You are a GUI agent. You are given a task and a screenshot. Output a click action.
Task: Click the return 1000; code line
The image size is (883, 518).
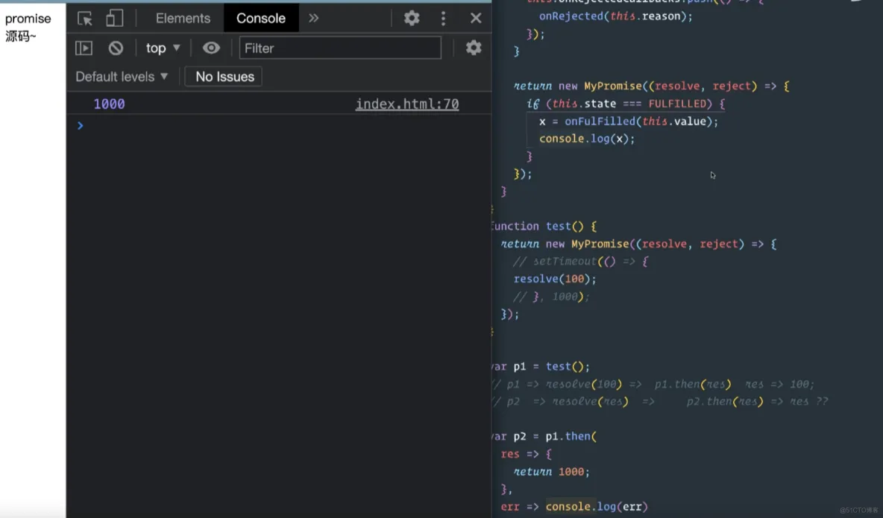(x=551, y=472)
